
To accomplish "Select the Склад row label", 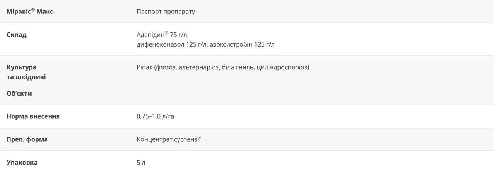I will click(x=17, y=35).
